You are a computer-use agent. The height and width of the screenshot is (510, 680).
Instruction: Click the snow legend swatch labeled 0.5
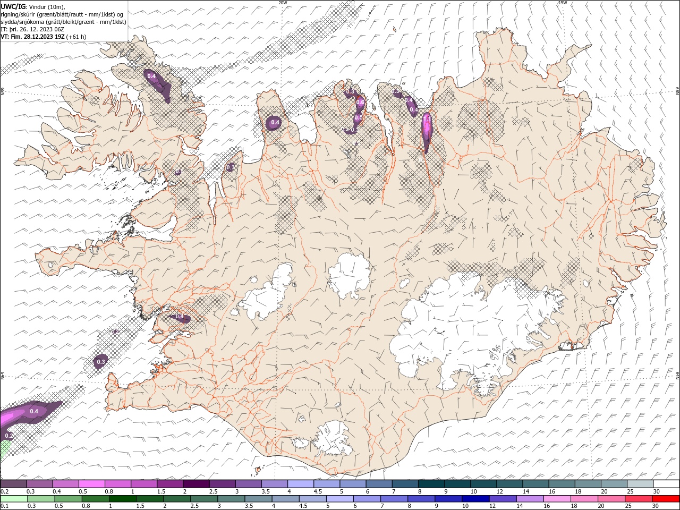coord(91,484)
